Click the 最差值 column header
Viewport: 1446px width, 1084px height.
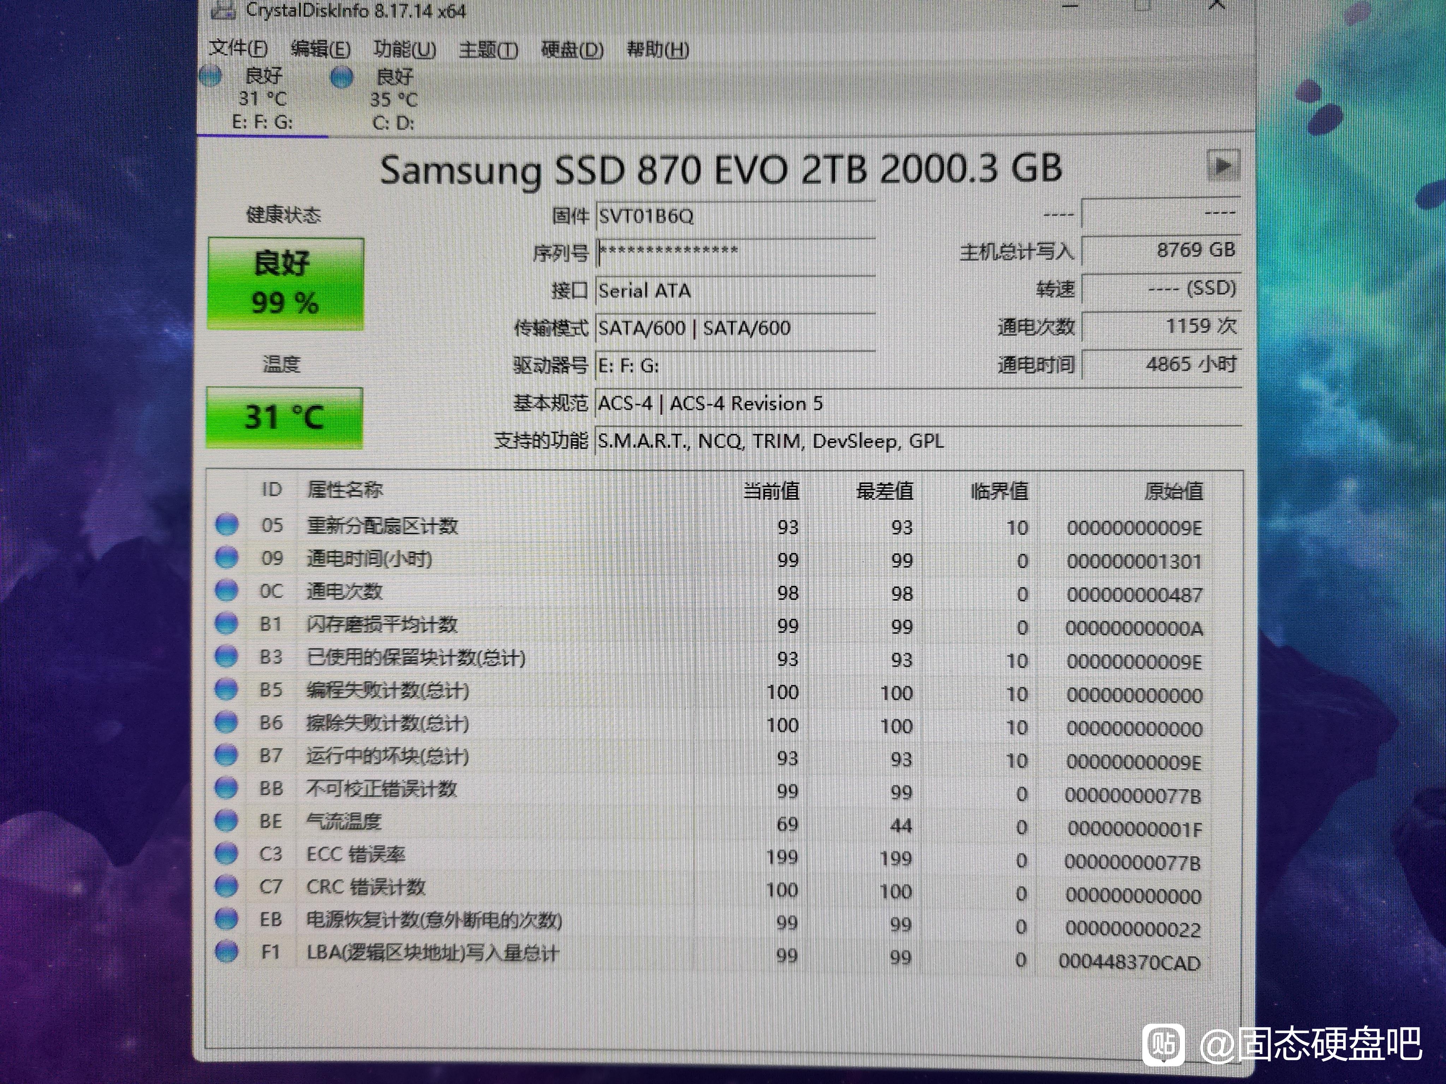(x=885, y=491)
